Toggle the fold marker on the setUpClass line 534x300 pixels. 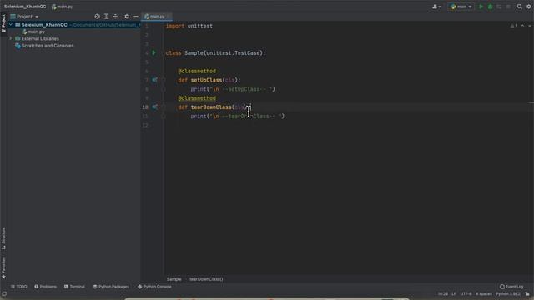click(x=164, y=80)
